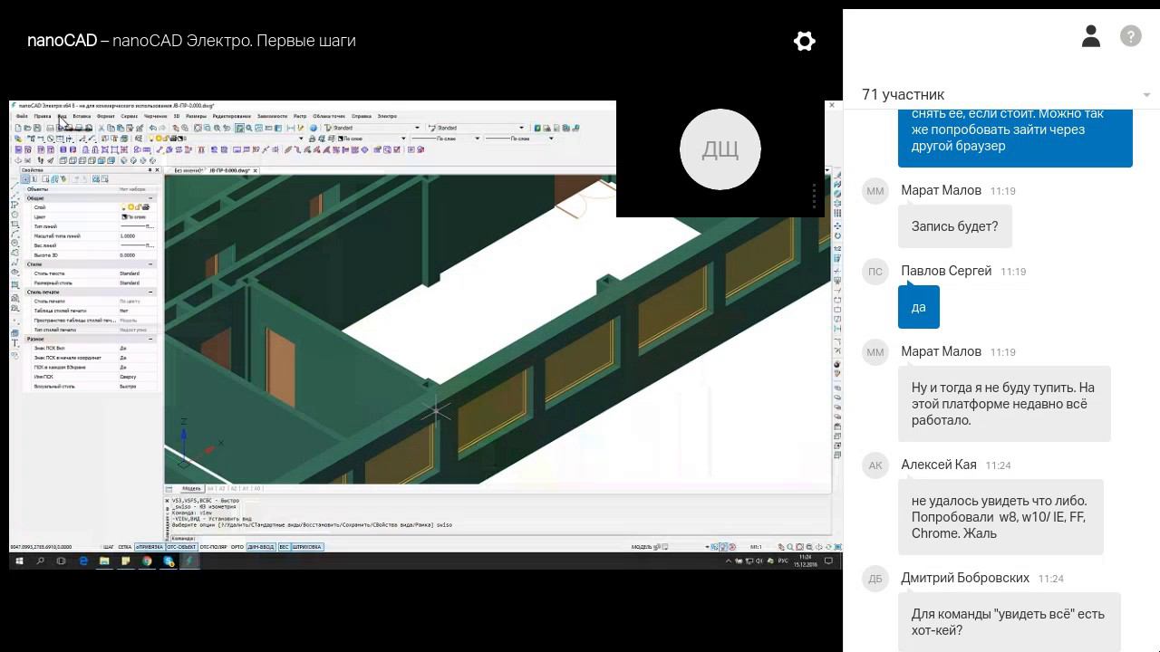
Task: Select the Модель layout tab
Action: (x=191, y=489)
